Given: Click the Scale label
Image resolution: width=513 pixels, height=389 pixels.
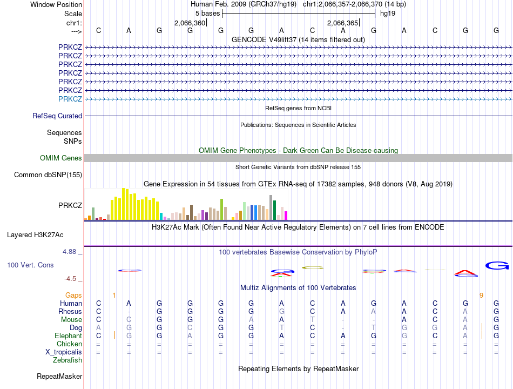Looking at the screenshot, I should [x=73, y=14].
